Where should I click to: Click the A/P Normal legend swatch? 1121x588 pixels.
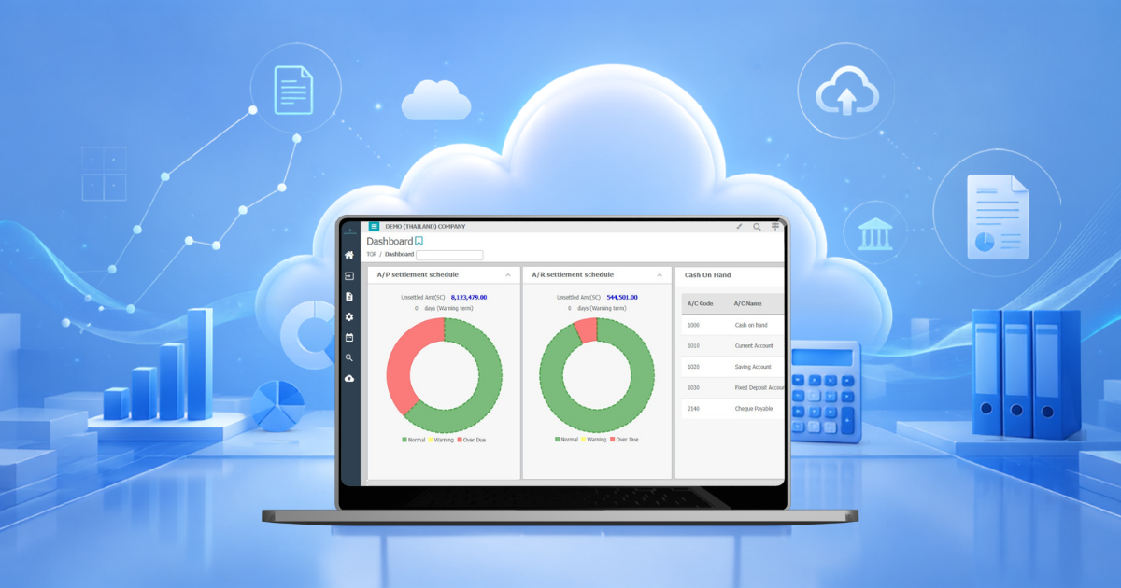[x=404, y=440]
